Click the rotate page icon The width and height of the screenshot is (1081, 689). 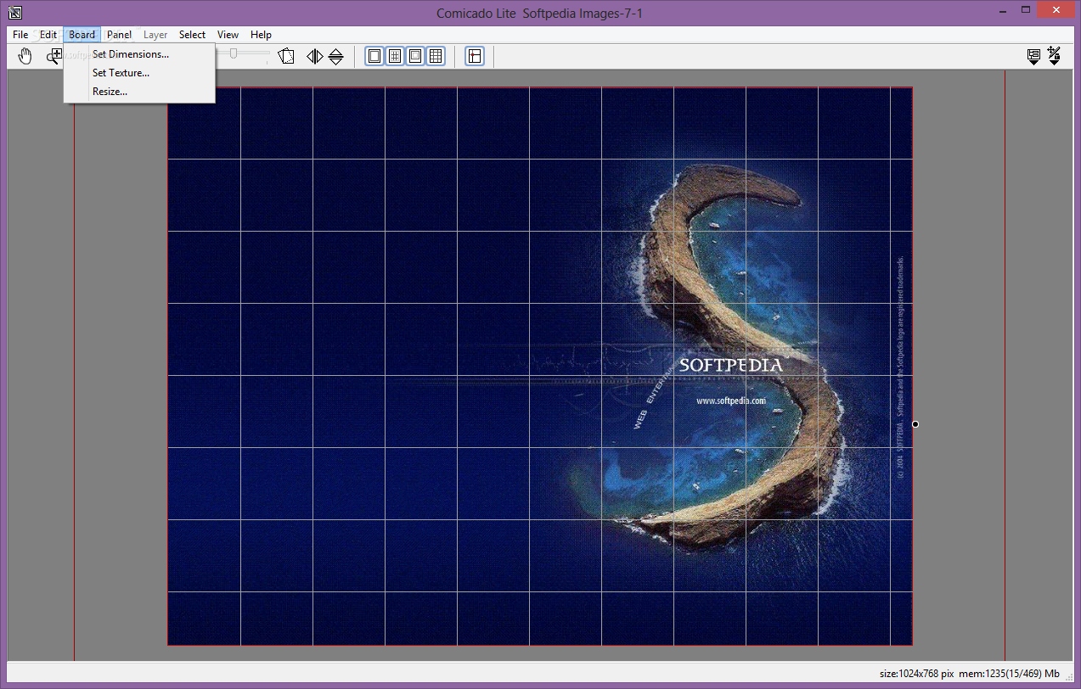point(286,56)
